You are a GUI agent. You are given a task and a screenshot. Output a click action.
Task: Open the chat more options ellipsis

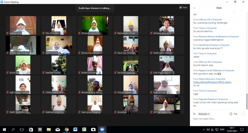click(243, 114)
